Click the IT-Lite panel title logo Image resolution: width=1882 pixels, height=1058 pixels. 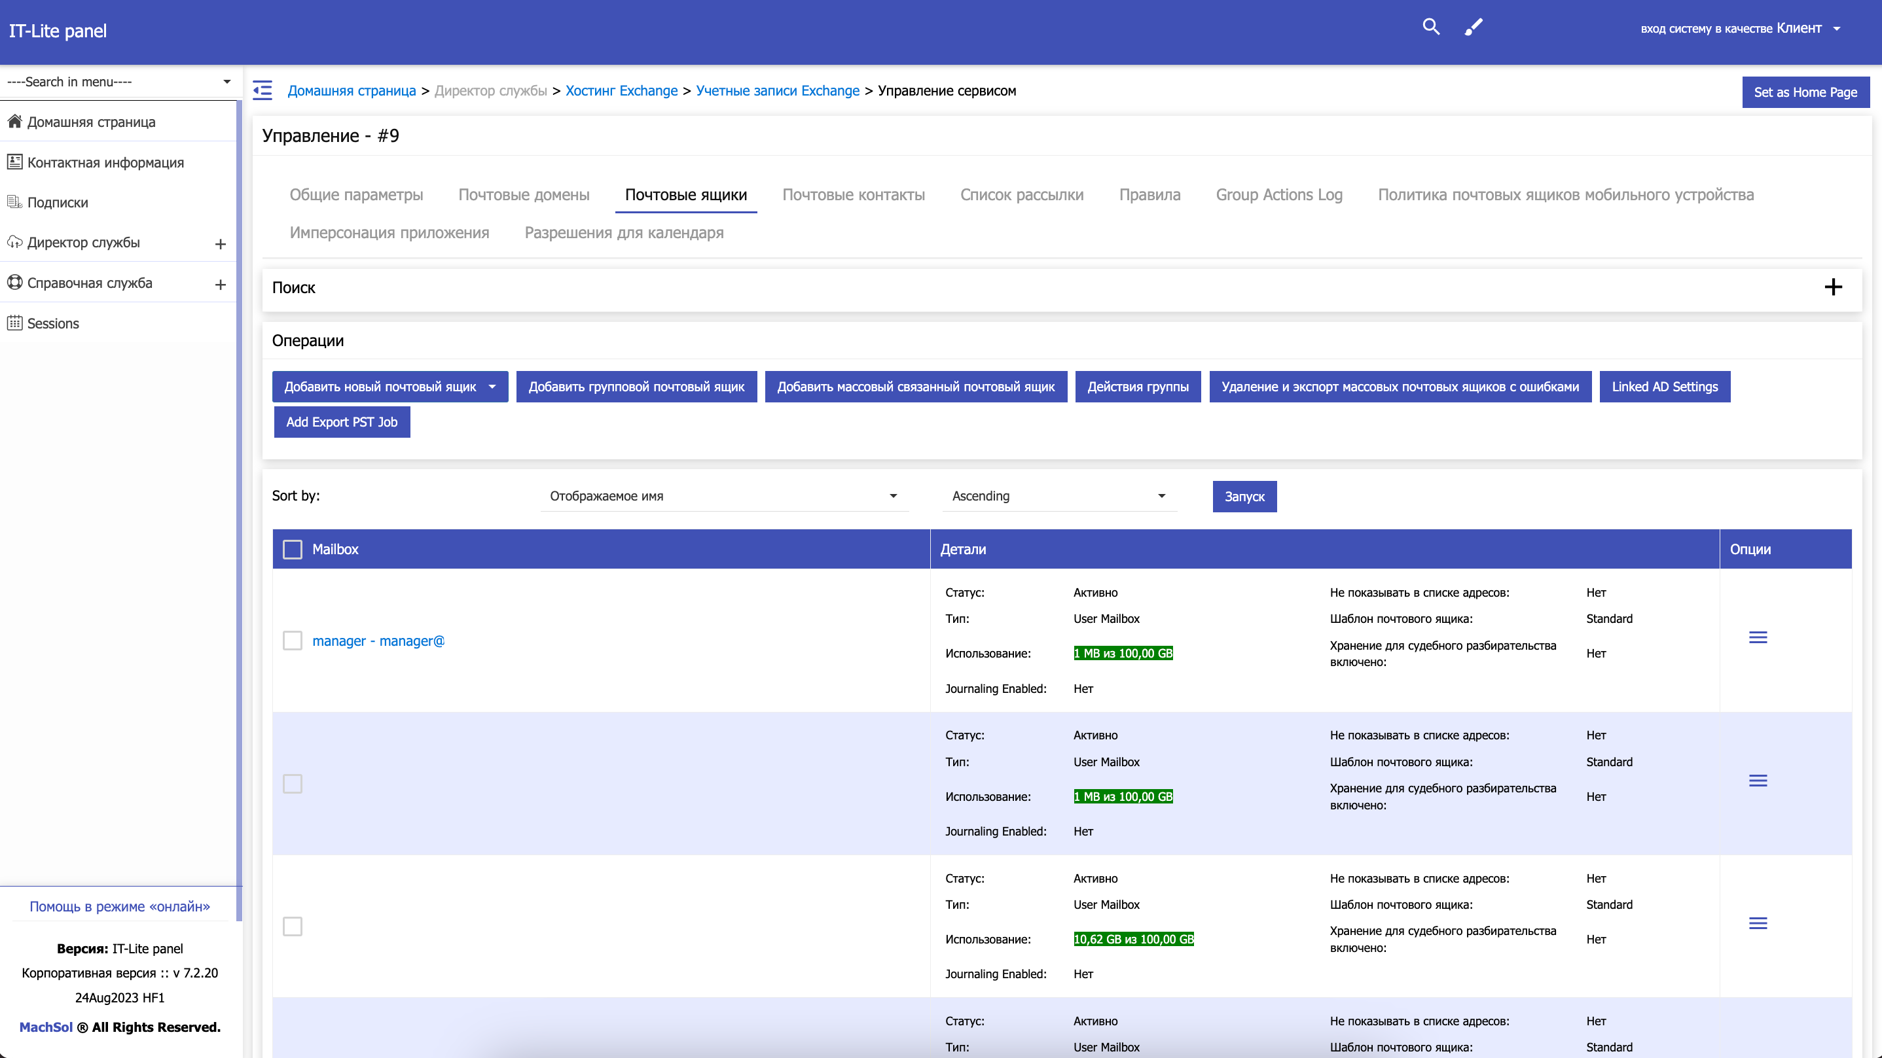pos(58,31)
